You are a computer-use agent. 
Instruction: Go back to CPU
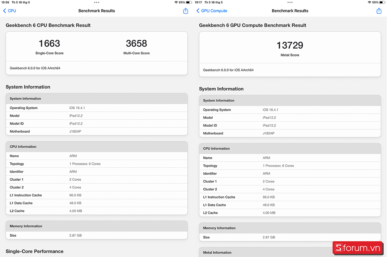click(10, 11)
